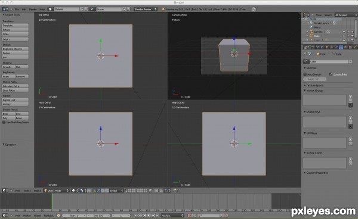Open the No Sync playback dropdown
This screenshot has width=358, height=219.
tap(172, 215)
